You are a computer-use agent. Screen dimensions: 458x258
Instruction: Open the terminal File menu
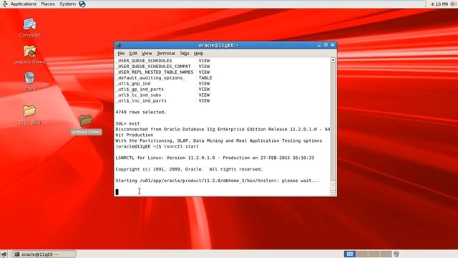click(x=121, y=53)
